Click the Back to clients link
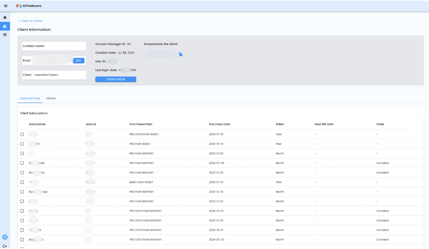The image size is (429, 249). tap(31, 21)
